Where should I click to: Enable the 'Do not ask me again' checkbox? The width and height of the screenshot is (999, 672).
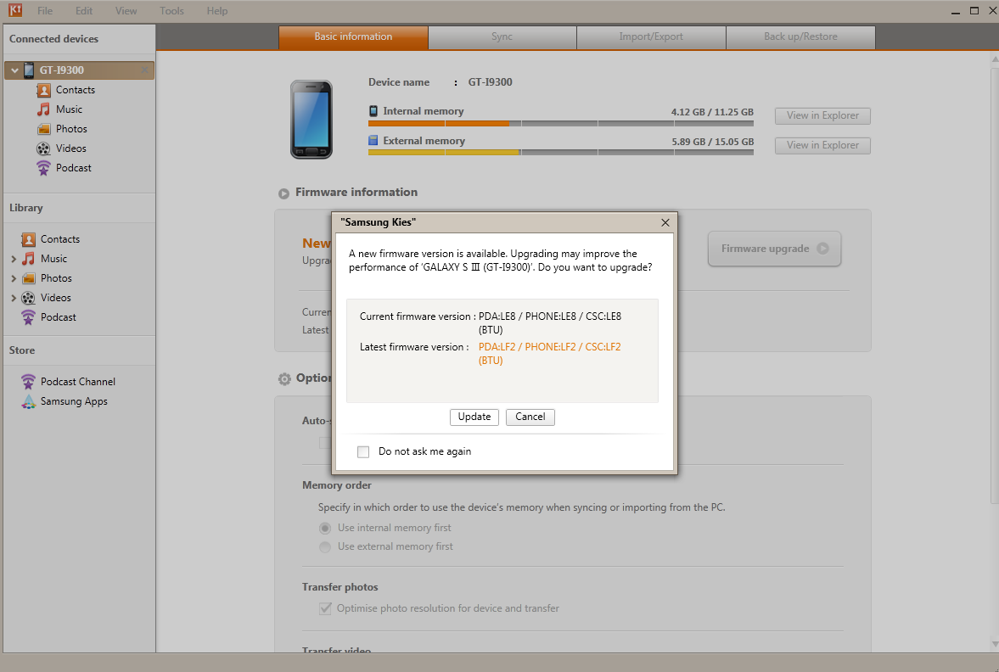(x=363, y=451)
